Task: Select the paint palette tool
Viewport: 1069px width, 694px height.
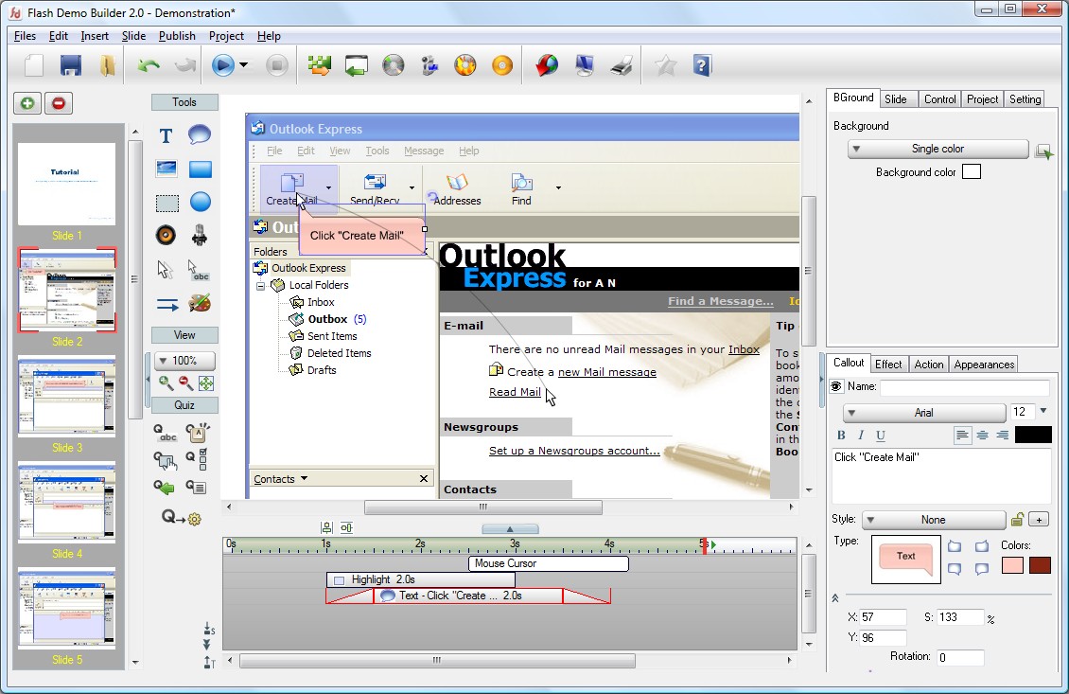Action: (200, 303)
